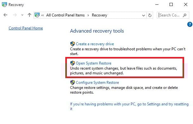Select the Recovery breadcrumb
Screen dimensions: 193x124
pos(100,15)
